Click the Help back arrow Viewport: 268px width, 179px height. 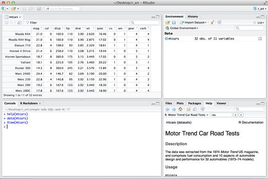coord(167,109)
